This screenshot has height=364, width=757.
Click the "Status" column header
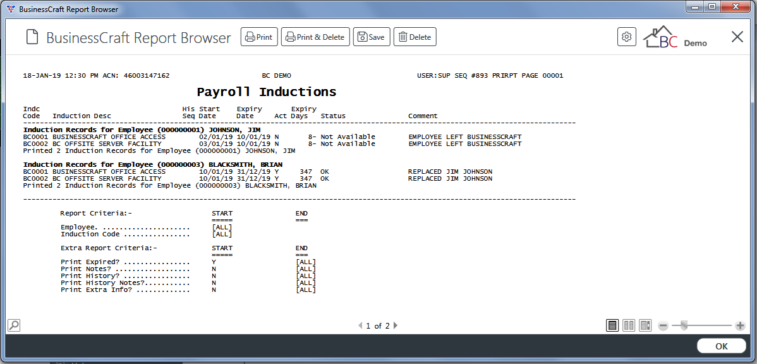coord(333,116)
